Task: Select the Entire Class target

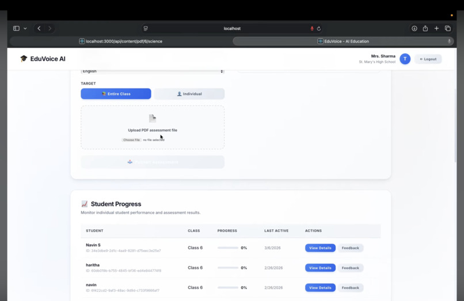Action: point(116,94)
